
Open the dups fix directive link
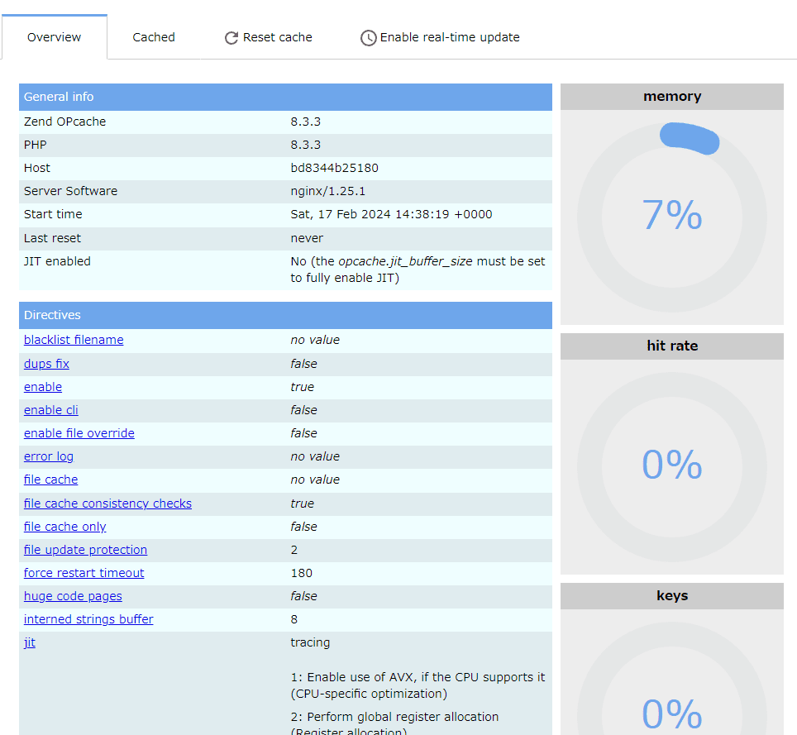pyautogui.click(x=46, y=364)
